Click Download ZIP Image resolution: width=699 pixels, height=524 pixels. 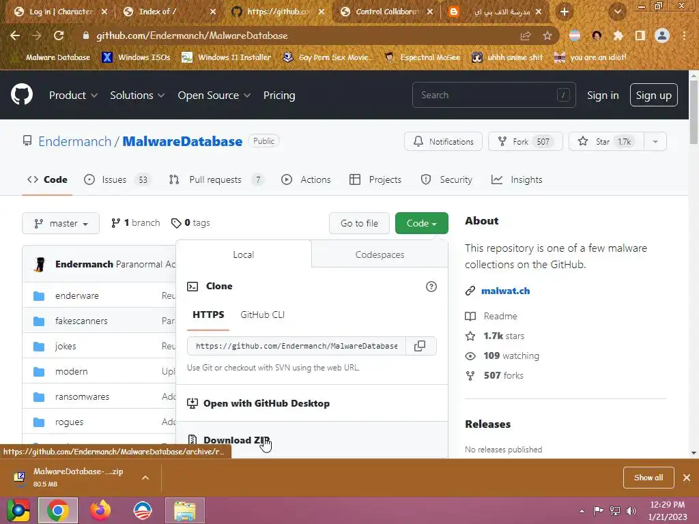click(236, 440)
